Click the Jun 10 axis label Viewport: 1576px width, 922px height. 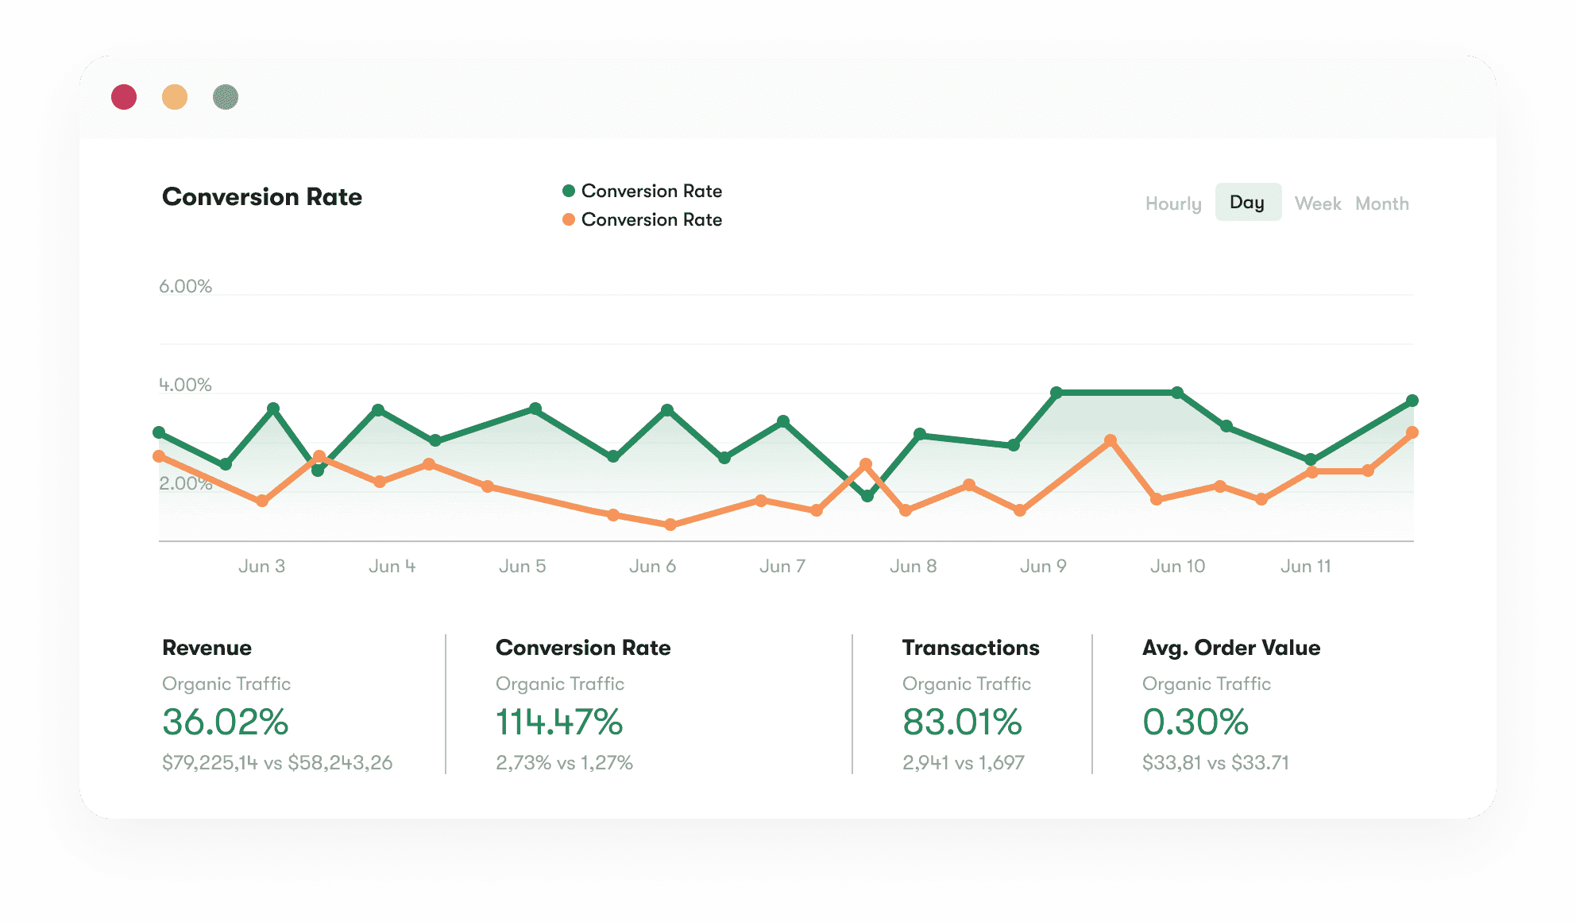(1177, 566)
